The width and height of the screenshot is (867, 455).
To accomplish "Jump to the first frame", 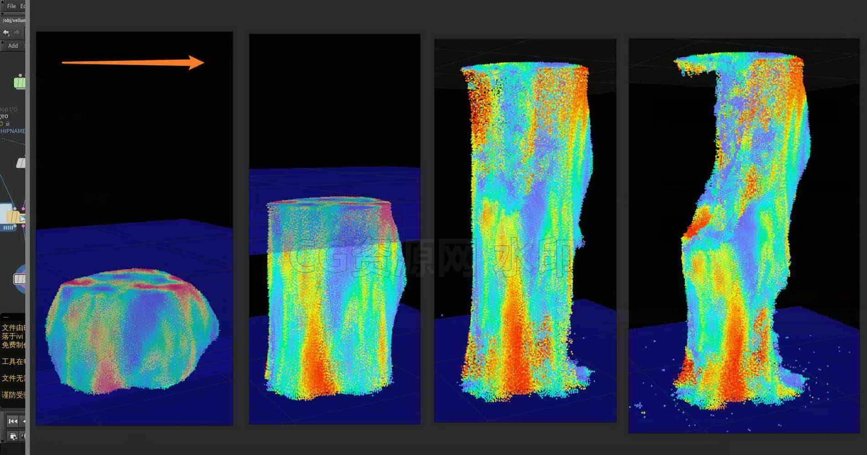I will [x=13, y=421].
